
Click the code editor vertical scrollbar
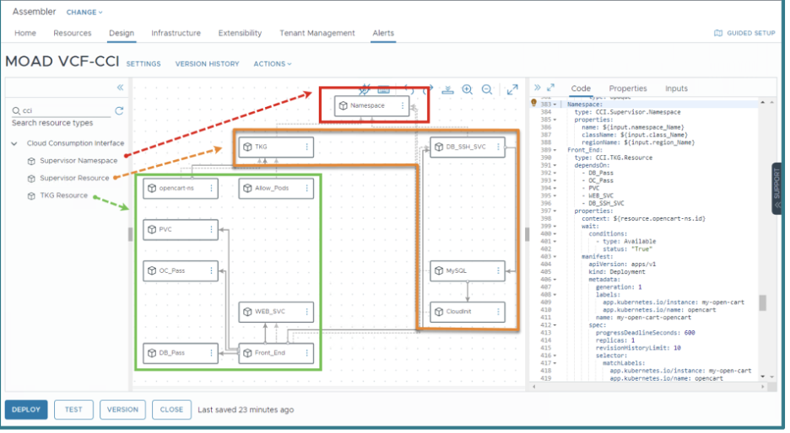pyautogui.click(x=762, y=302)
